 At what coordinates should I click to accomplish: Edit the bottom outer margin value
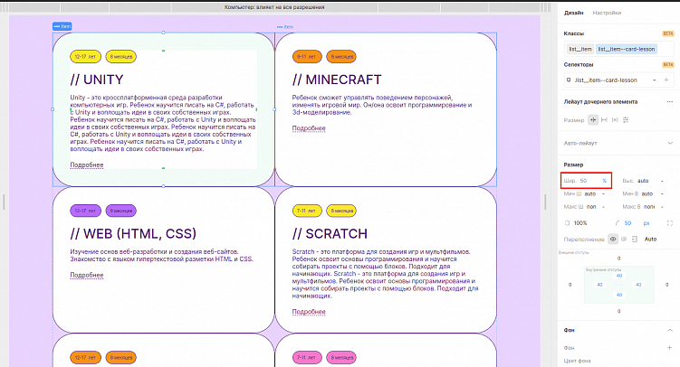click(618, 311)
